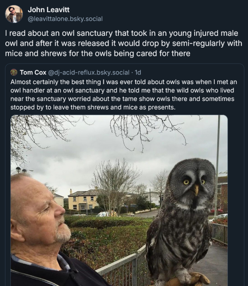Click the John Leavitt display name
Viewport: 248px width, 286px height.
49,10
